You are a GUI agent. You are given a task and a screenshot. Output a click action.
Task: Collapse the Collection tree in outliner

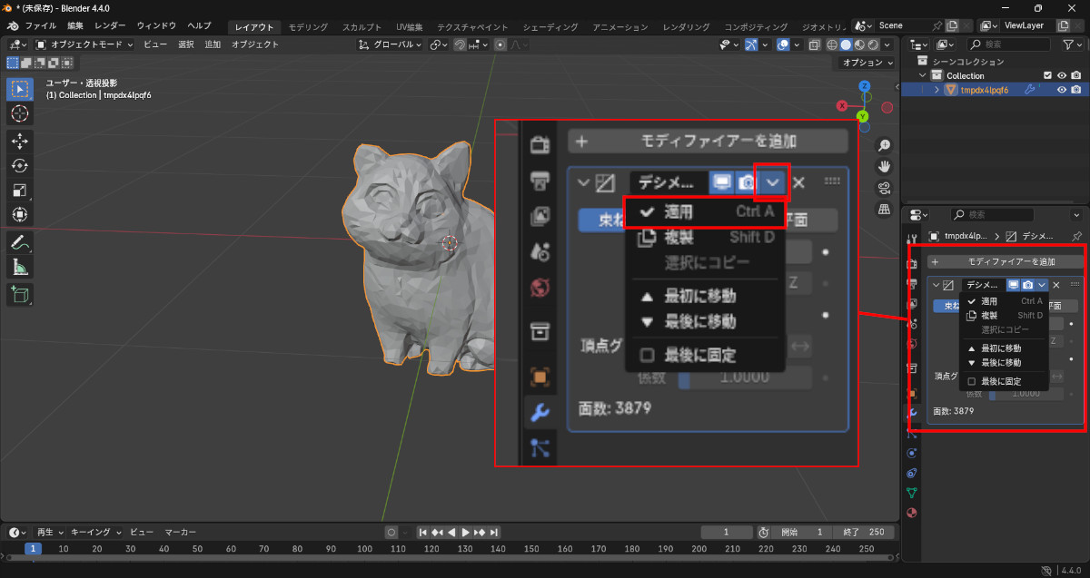[x=924, y=75]
